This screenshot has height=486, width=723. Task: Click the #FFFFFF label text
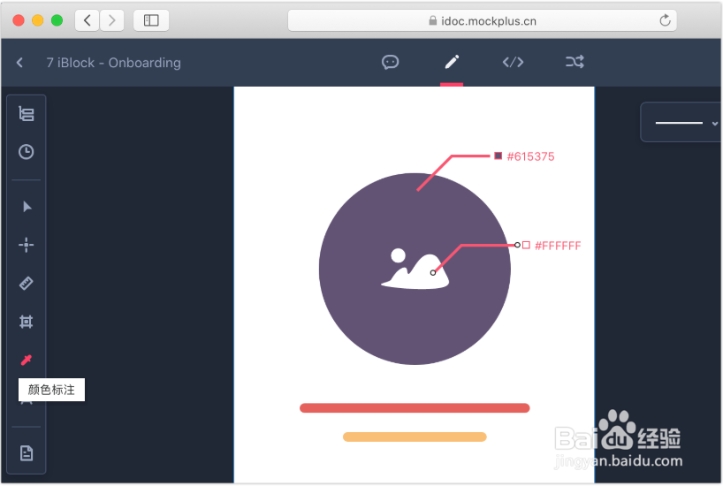pos(558,246)
